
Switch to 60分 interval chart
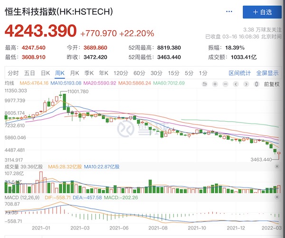point(139,73)
